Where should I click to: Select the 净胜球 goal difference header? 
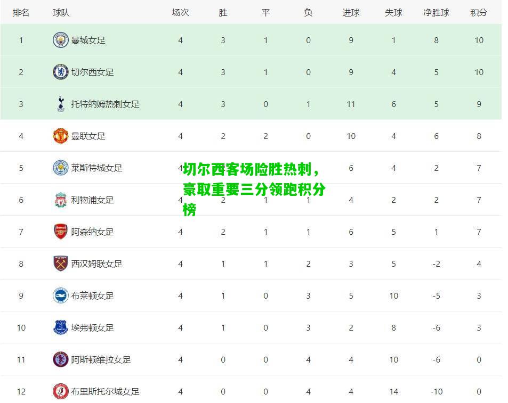click(436, 13)
